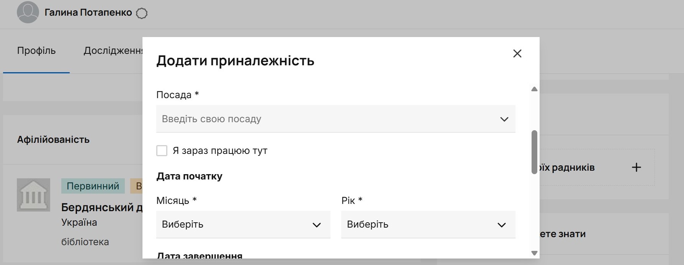684x265 pixels.
Task: Switch to the Профіль tab
Action: [x=36, y=51]
